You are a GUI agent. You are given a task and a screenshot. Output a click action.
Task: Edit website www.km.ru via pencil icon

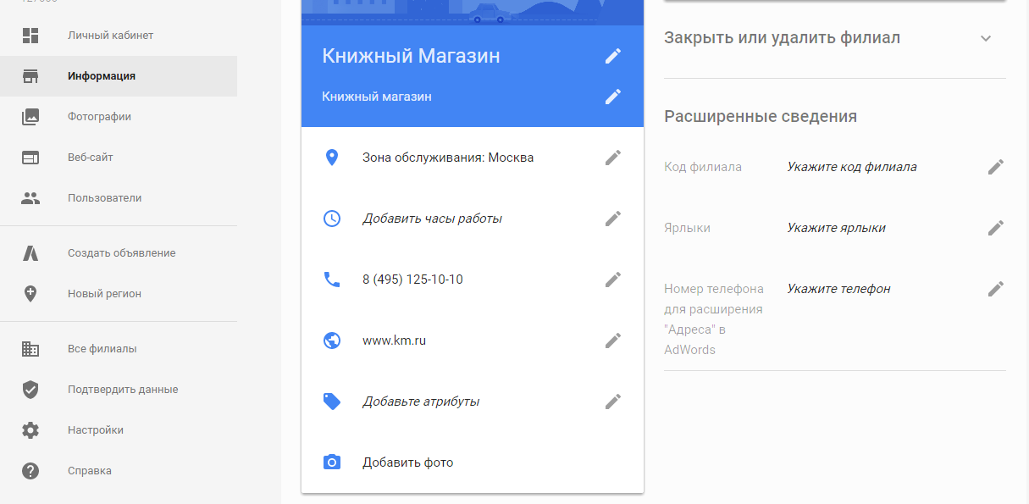[613, 341]
